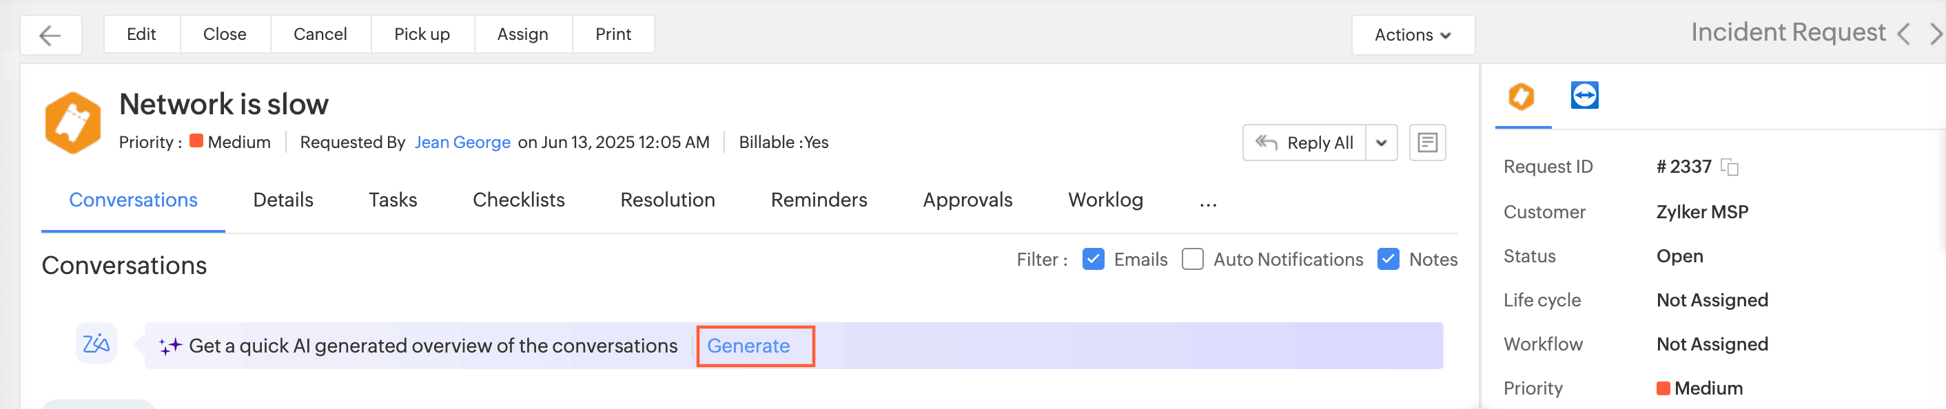
Task: Expand the Actions dropdown
Action: pyautogui.click(x=1412, y=36)
